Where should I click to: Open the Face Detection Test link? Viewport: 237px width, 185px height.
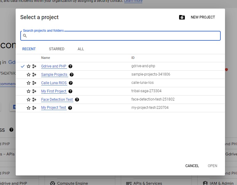(x=57, y=100)
